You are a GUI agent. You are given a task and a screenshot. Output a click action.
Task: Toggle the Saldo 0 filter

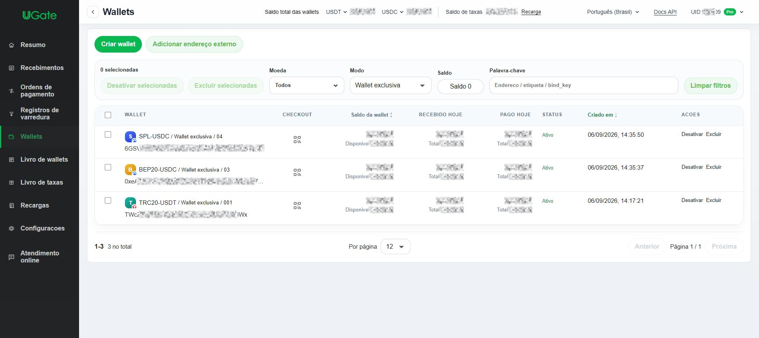tap(461, 86)
